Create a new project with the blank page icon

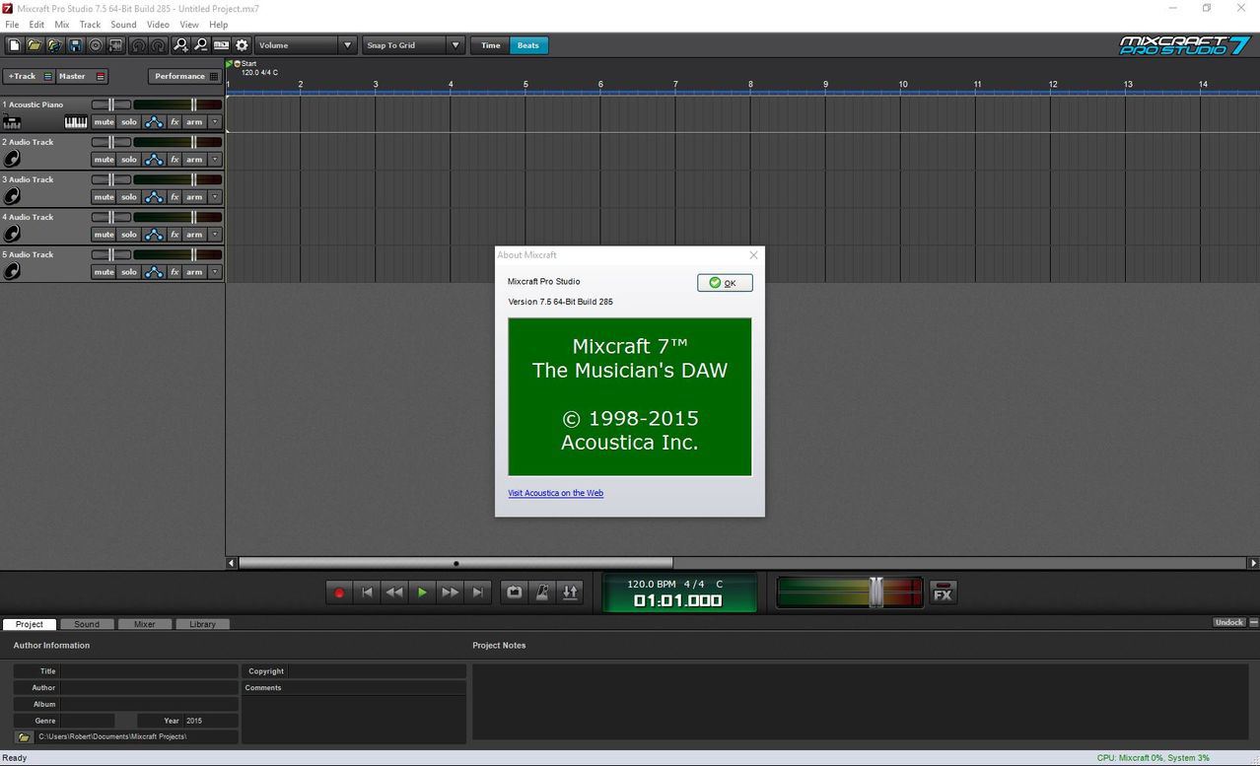[14, 45]
